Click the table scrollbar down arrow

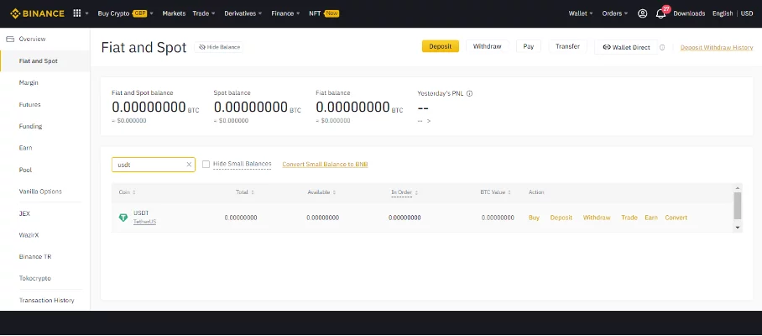[738, 227]
